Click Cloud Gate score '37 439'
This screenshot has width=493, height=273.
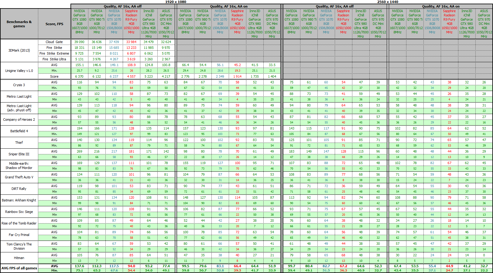pyautogui.click(x=114, y=42)
